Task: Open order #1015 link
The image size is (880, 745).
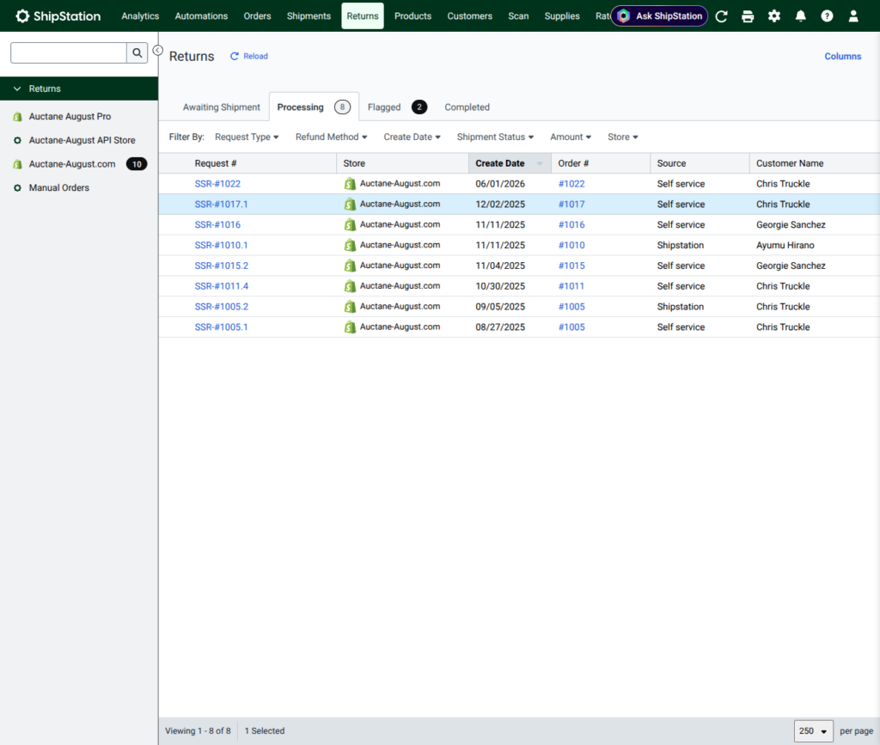Action: [x=571, y=266]
